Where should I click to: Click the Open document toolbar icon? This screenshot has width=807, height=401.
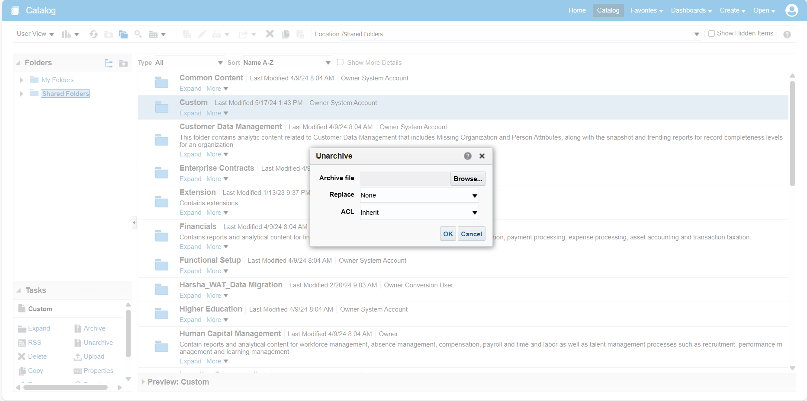[x=187, y=34]
